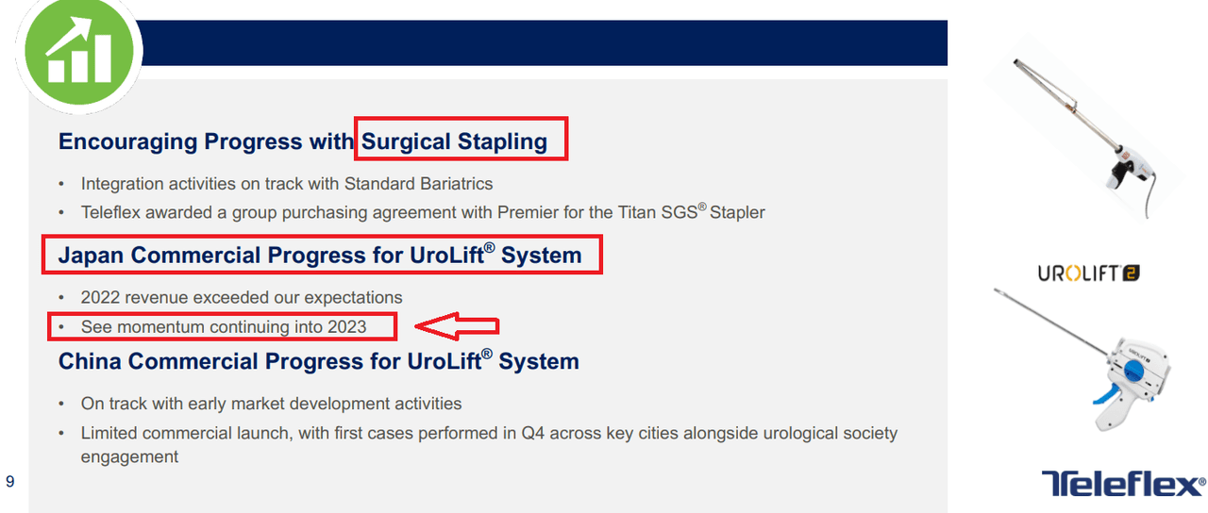Screen dimensions: 1208x513
Task: Click the 'Encouraging Progress with' heading text
Action: [208, 141]
